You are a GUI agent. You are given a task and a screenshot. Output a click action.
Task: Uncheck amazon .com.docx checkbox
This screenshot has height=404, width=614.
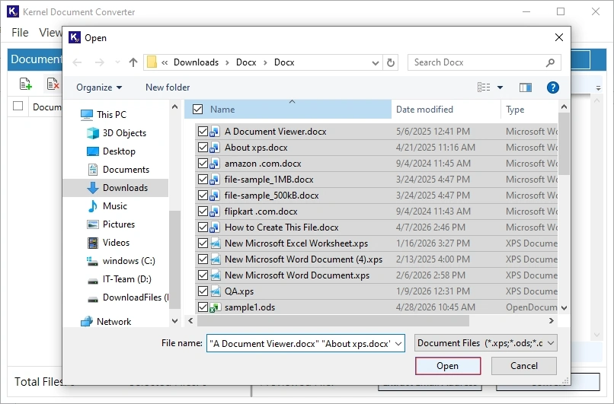pos(203,164)
